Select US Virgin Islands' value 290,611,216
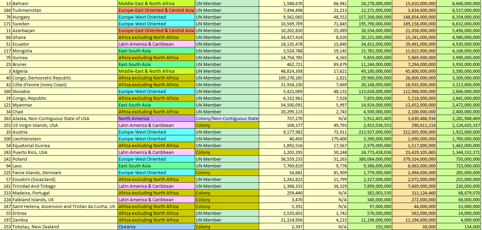Viewport: 482px width, 230px height. coord(414,125)
